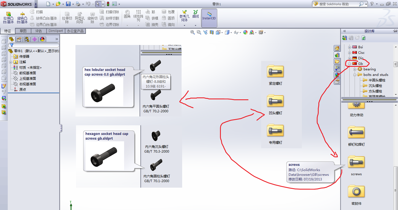
Task: Click the Add to Library icon
Action: [344, 38]
